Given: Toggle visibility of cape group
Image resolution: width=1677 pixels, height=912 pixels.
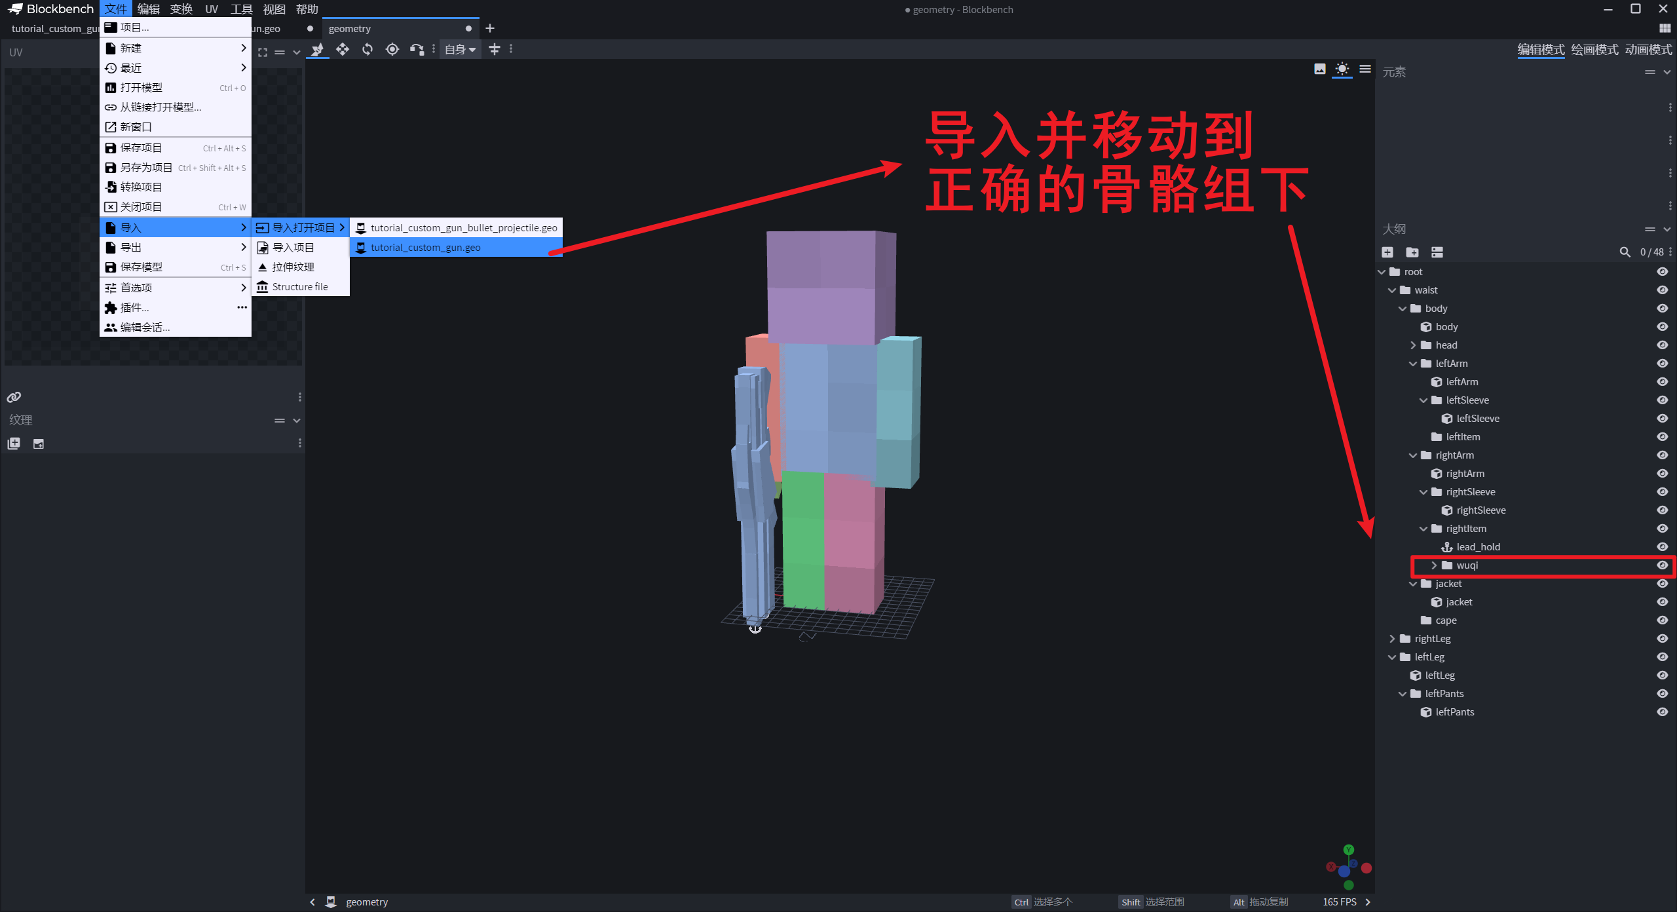Looking at the screenshot, I should click(1663, 620).
